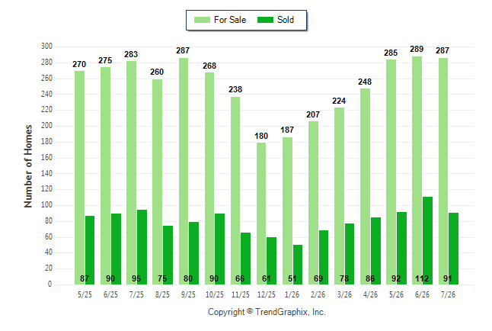Click the 2/26 For Sale bar labeled 207
Screen dimensions: 492x331
[314, 203]
